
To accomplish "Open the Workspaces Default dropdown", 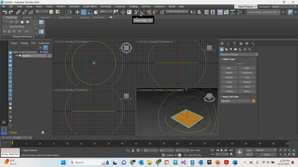I will pos(284,6).
